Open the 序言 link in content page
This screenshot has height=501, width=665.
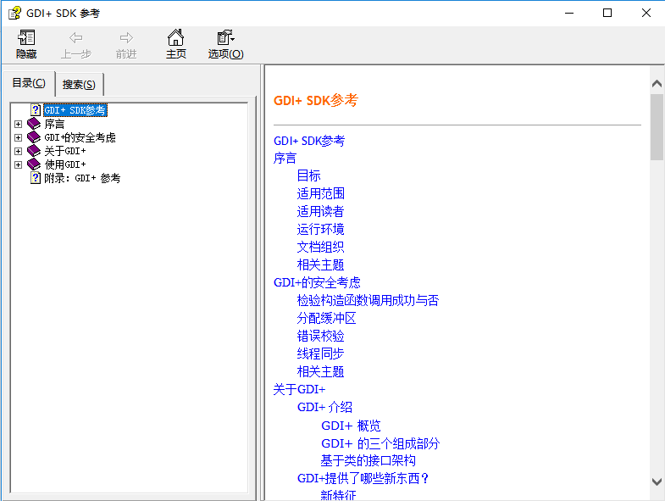click(285, 159)
